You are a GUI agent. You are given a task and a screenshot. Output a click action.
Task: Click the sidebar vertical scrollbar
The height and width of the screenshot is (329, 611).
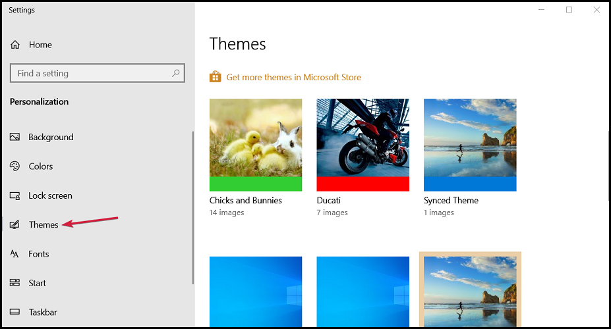(x=193, y=208)
